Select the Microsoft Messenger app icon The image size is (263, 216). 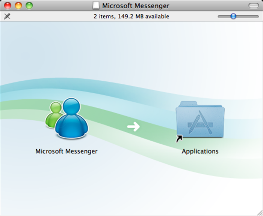pos(67,118)
